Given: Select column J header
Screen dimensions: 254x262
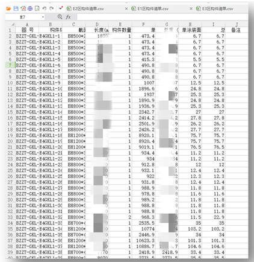Looking at the screenshot, I should [237, 24].
